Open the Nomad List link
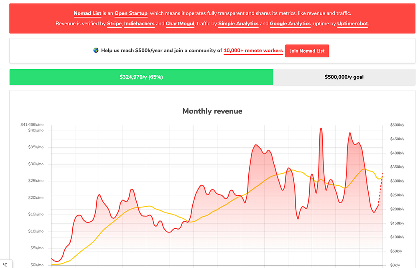The height and width of the screenshot is (268, 418). click(87, 13)
